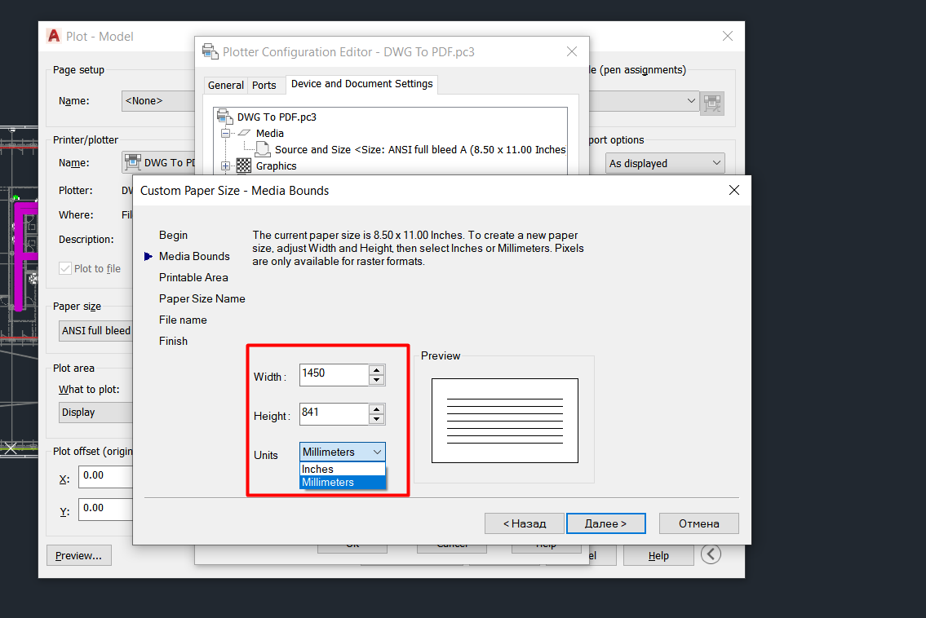
Task: Click into the Width input field
Action: point(335,375)
